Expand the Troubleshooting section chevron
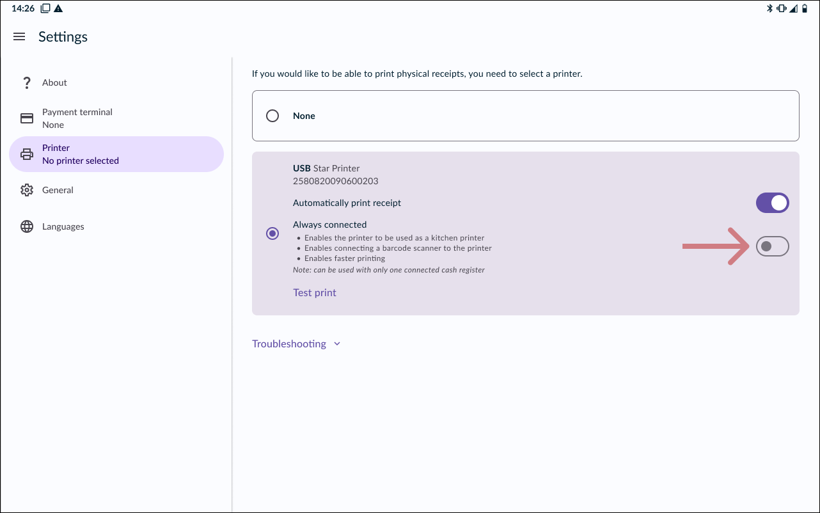The height and width of the screenshot is (513, 820). [337, 344]
